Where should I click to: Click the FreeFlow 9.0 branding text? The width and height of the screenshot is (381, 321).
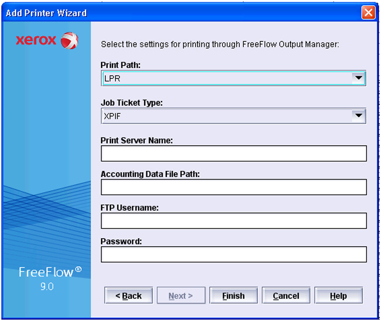point(46,273)
